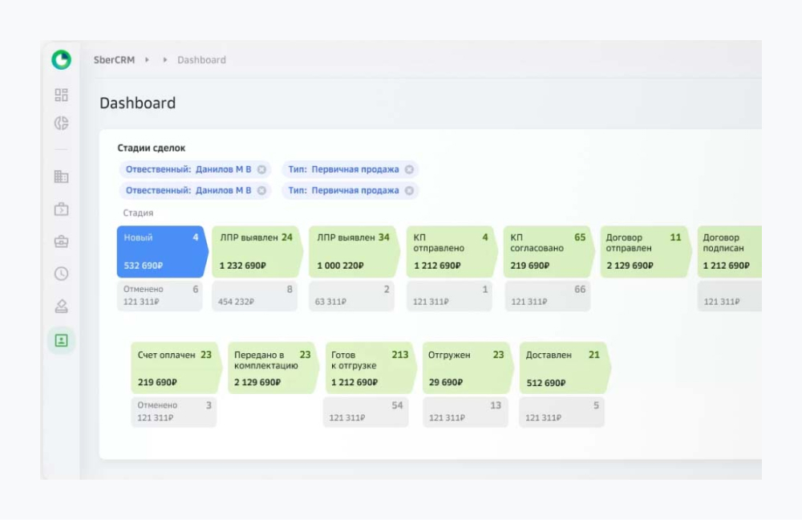Open the 'Готов к отгрузке' stage card

tap(369, 368)
